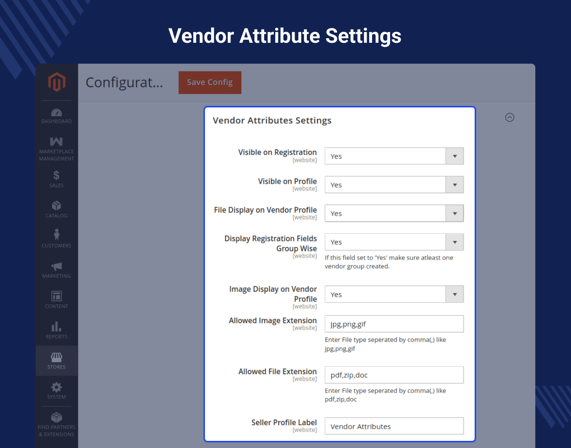Open the Stores storefront icon
Image resolution: width=571 pixels, height=448 pixels.
57,357
